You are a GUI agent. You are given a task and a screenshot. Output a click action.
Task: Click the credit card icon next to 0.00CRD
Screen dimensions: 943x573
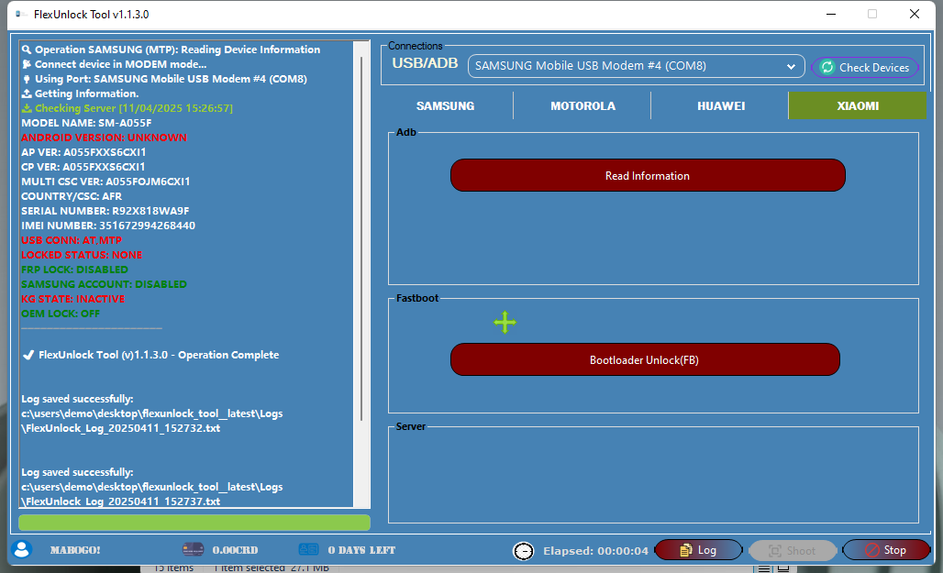(x=193, y=549)
